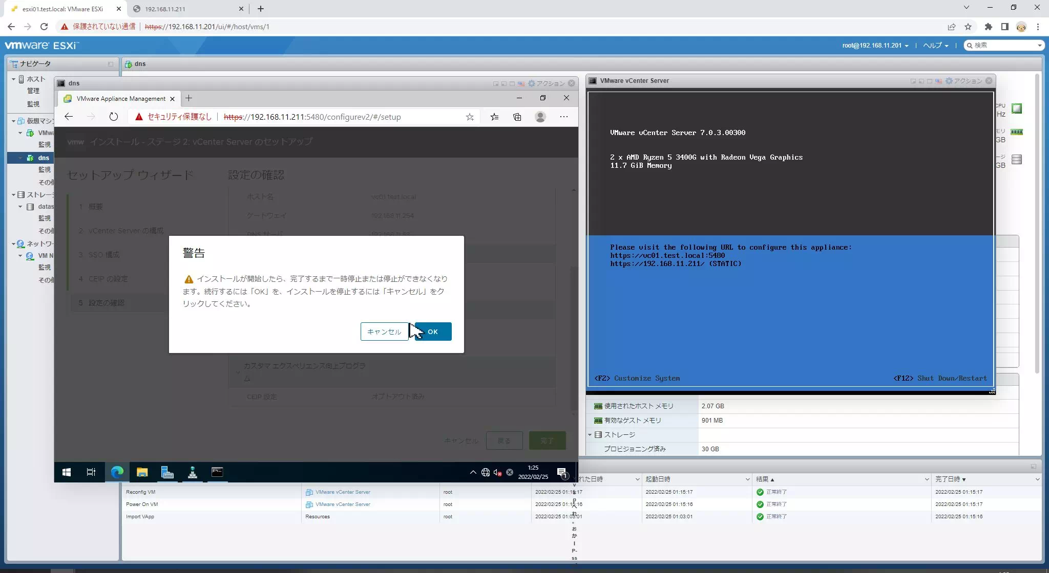Collapse the ストレージ section in VM details
The width and height of the screenshot is (1049, 573).
click(590, 435)
